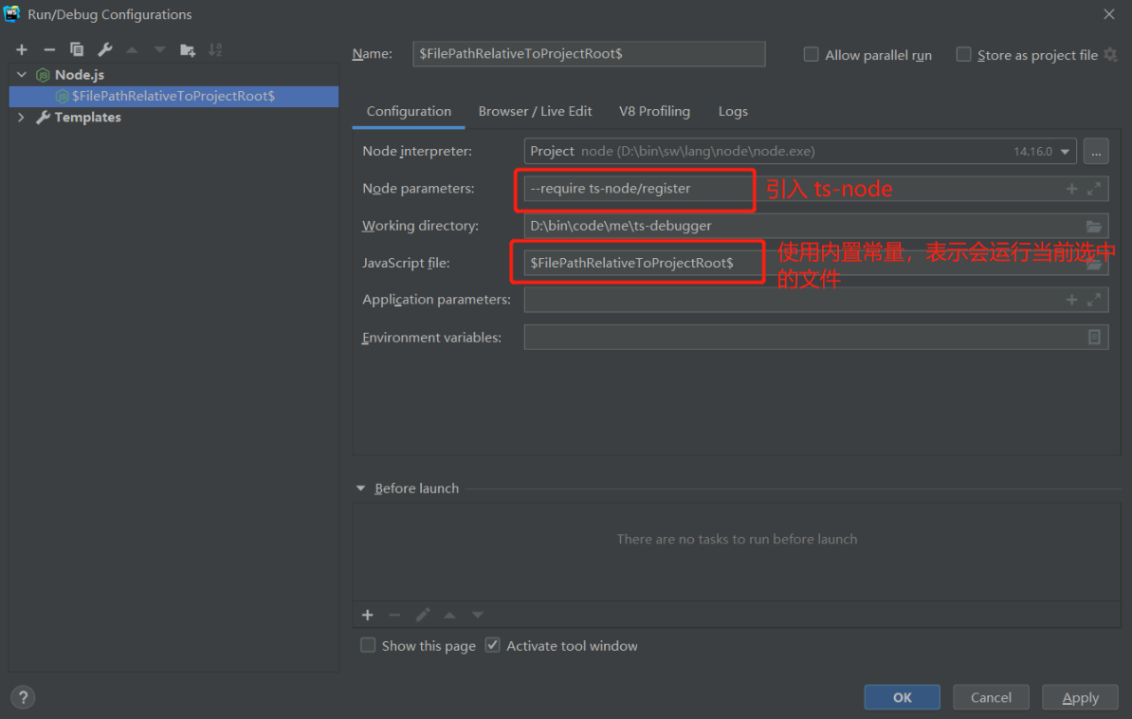Apply the configuration changes
Image resolution: width=1132 pixels, height=719 pixels.
click(1080, 696)
